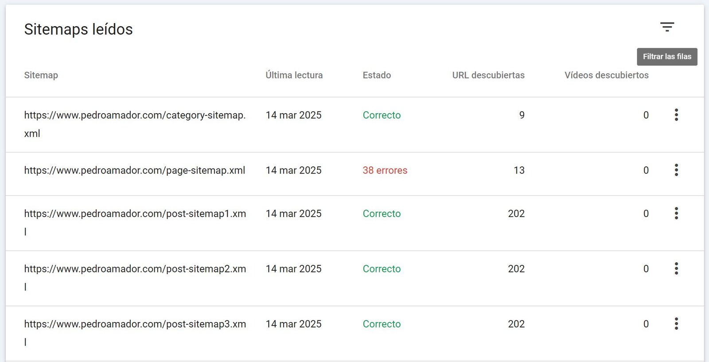Sort by the Sitemap column header

[x=41, y=75]
